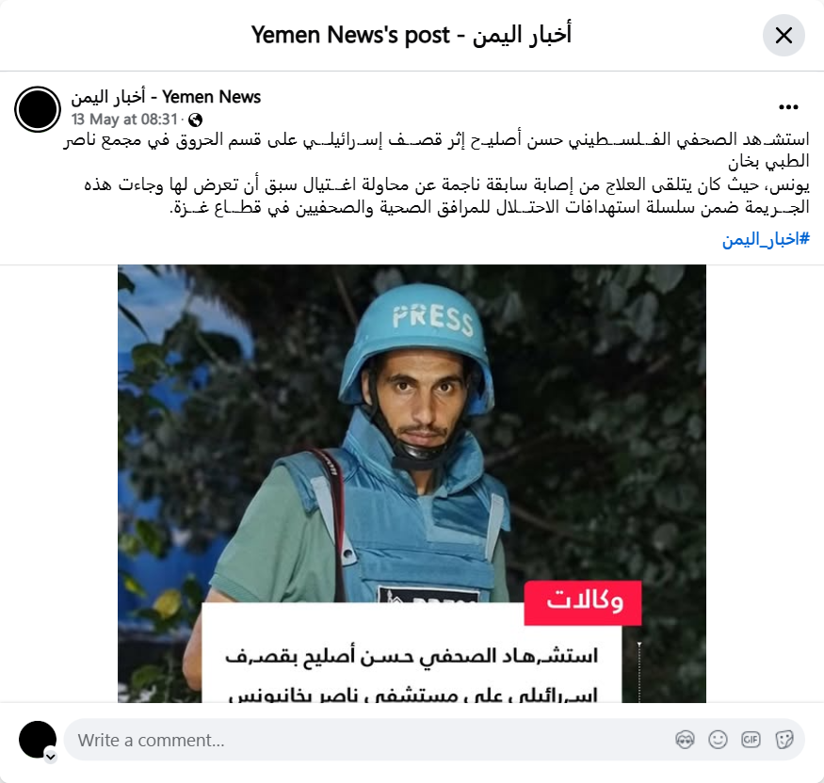This screenshot has height=783, width=824.
Task: Open the #اخبار_اليمن hashtag link
Action: [766, 239]
